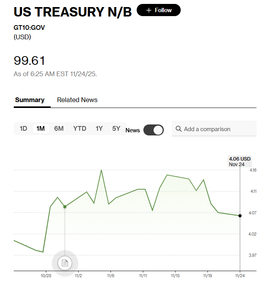The width and height of the screenshot is (273, 287).
Task: Click the Follow button
Action: (x=159, y=10)
